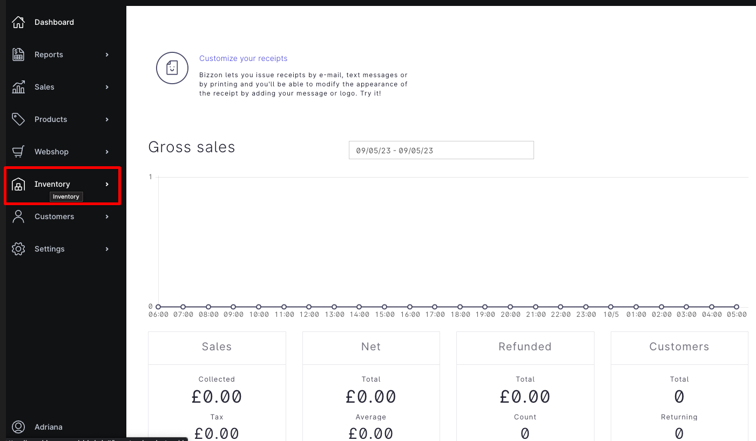Expand the Sales section arrow
The height and width of the screenshot is (441, 756).
[x=106, y=86]
